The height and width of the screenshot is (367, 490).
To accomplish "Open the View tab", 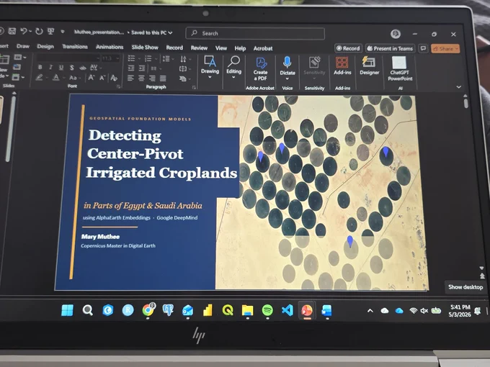I will tap(221, 48).
